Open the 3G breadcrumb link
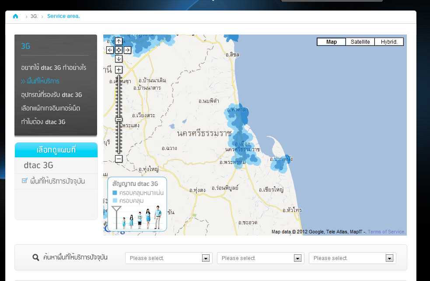Screen dimensions: 430x281 (x=34, y=17)
